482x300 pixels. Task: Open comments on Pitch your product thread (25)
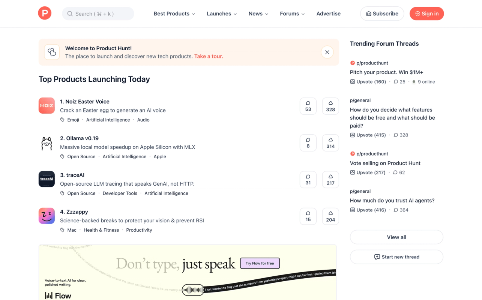399,82
